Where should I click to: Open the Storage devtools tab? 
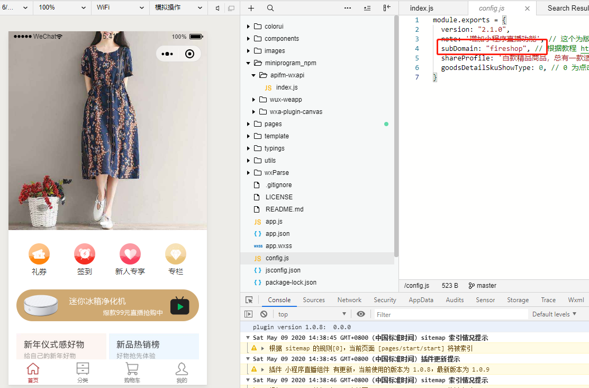pos(518,300)
